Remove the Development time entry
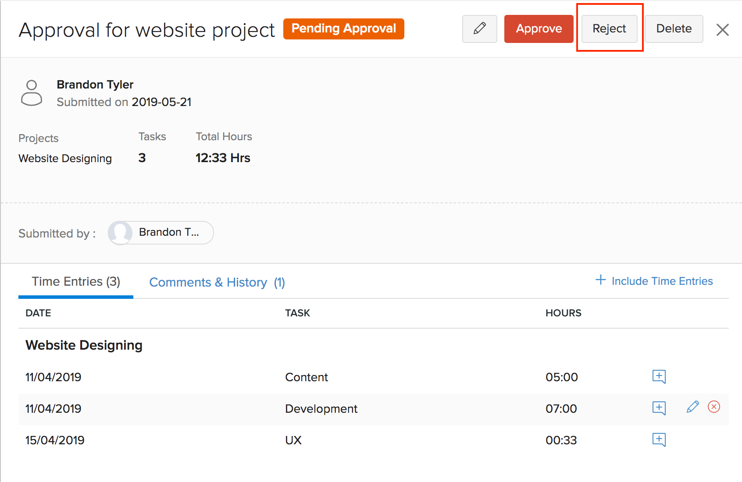This screenshot has width=742, height=482. click(713, 408)
